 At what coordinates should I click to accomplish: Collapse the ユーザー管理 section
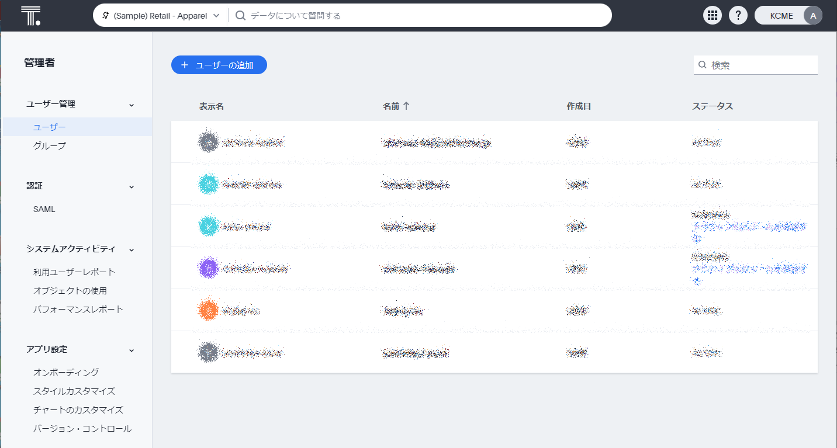click(132, 105)
